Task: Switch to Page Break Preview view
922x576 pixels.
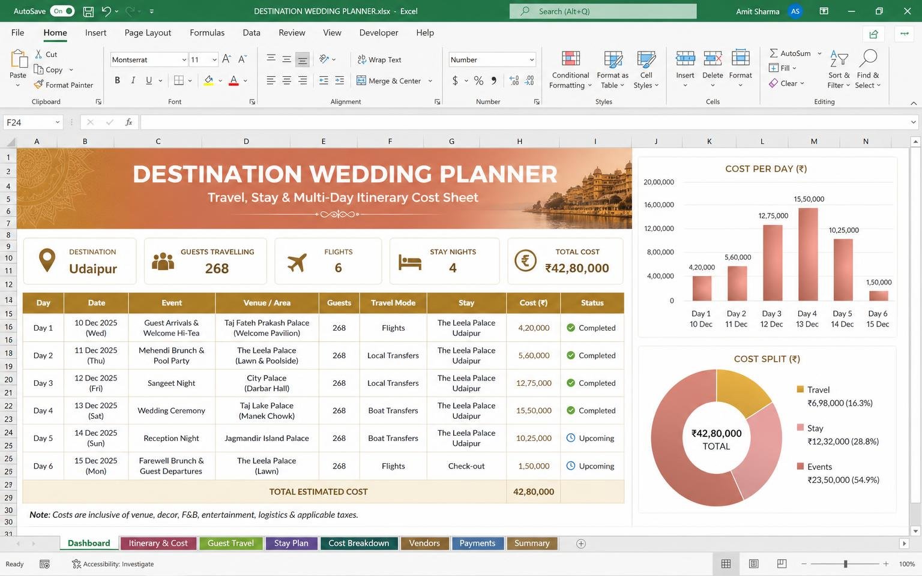Action: pyautogui.click(x=782, y=563)
